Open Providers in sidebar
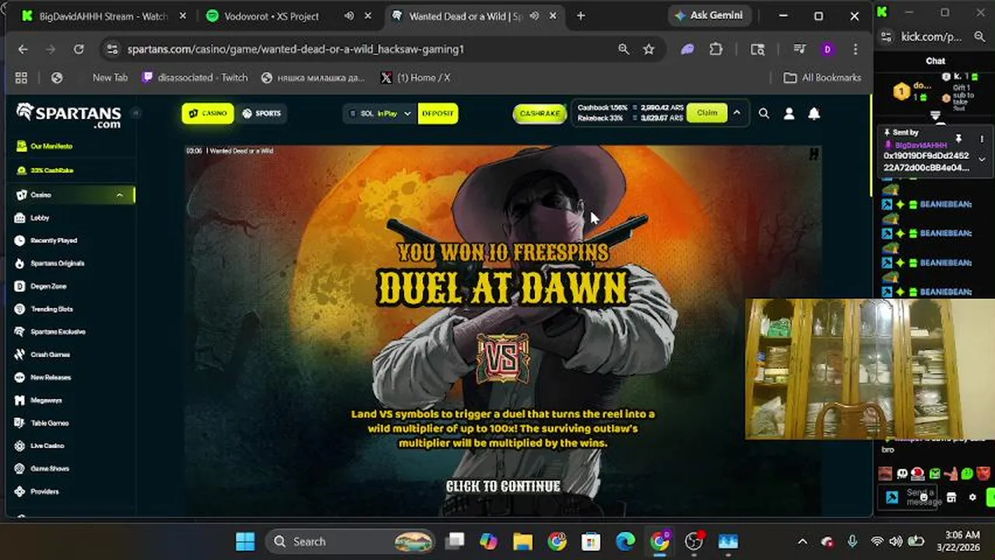The image size is (995, 560). click(44, 492)
